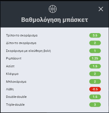The height and width of the screenshot is (113, 109).
Task: Click the 2 badge beside Κλέψιμο
Action: (x=95, y=74)
